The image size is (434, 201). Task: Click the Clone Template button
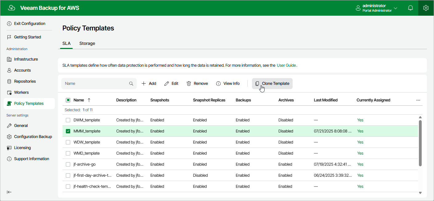272,84
